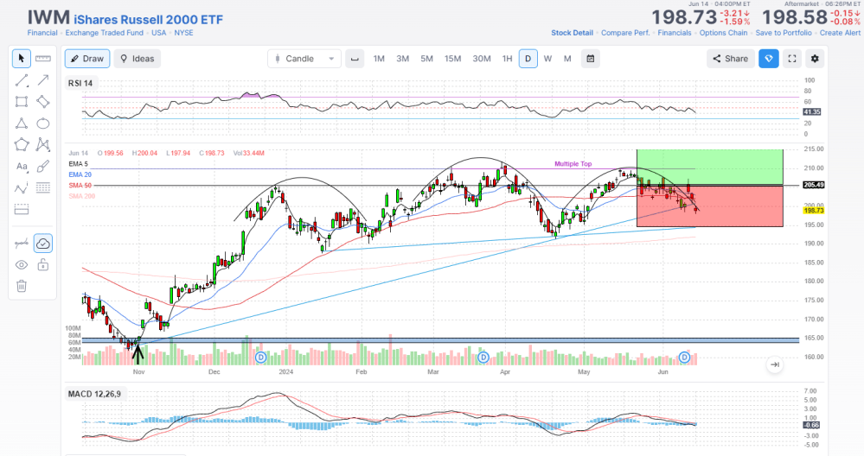864x456 pixels.
Task: Click the Share button
Action: click(x=730, y=59)
